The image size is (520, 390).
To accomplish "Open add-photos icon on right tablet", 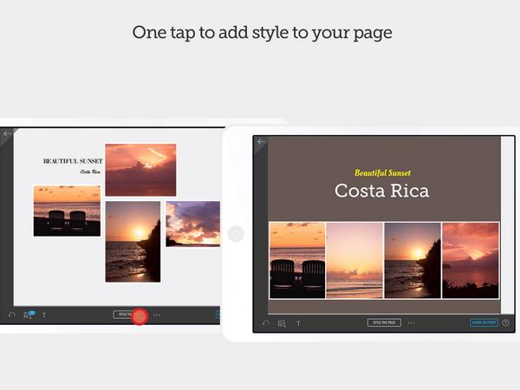I will click(282, 323).
